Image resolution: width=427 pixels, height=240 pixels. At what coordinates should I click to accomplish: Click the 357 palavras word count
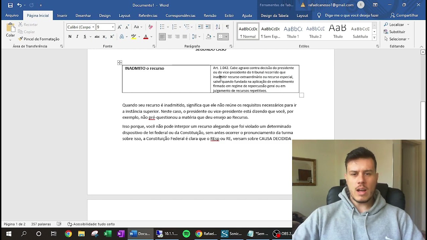[41, 224]
